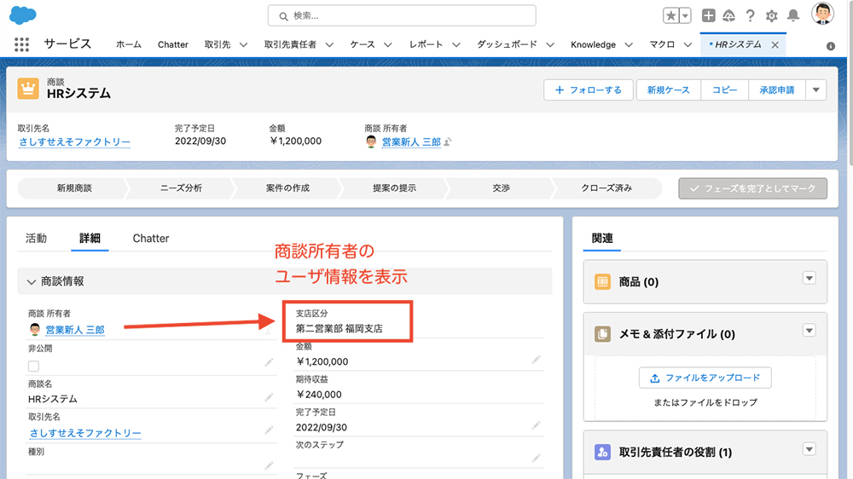Click the info icon at navigation bar end
The width and height of the screenshot is (853, 479).
[x=830, y=46]
